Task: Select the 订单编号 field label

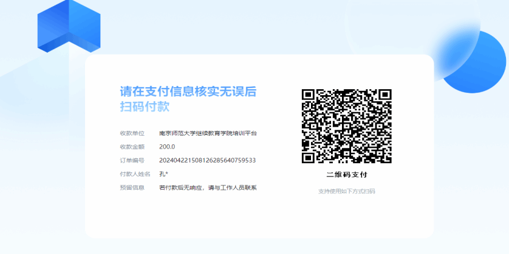Action: (132, 161)
